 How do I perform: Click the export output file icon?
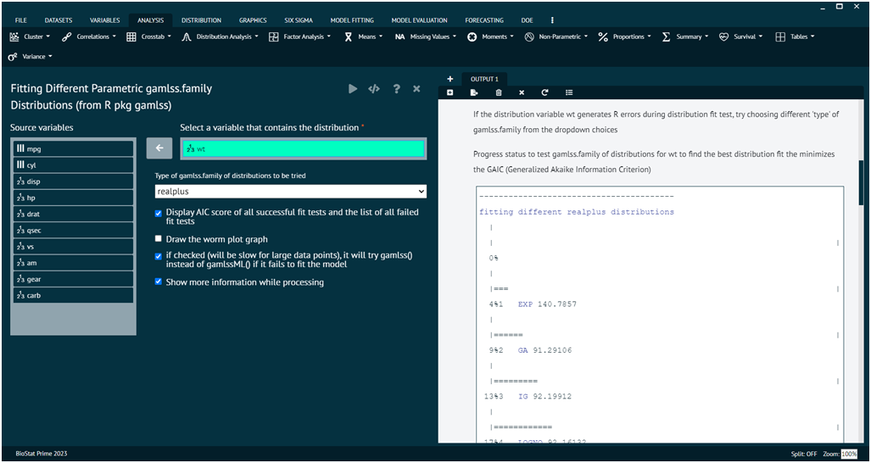pyautogui.click(x=474, y=92)
